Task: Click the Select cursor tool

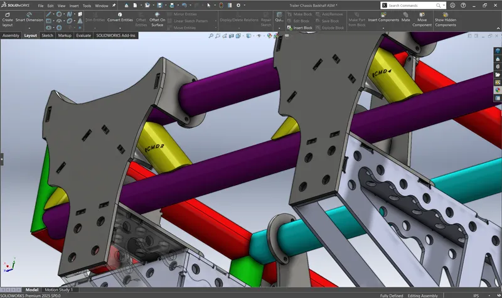Action: (209, 6)
